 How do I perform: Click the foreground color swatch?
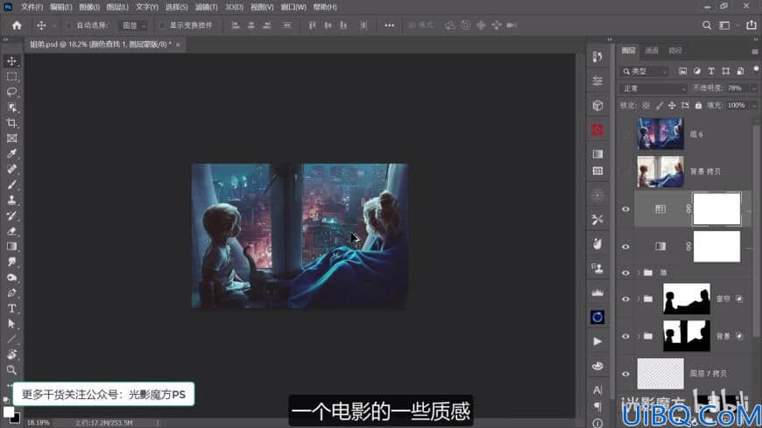[8, 412]
